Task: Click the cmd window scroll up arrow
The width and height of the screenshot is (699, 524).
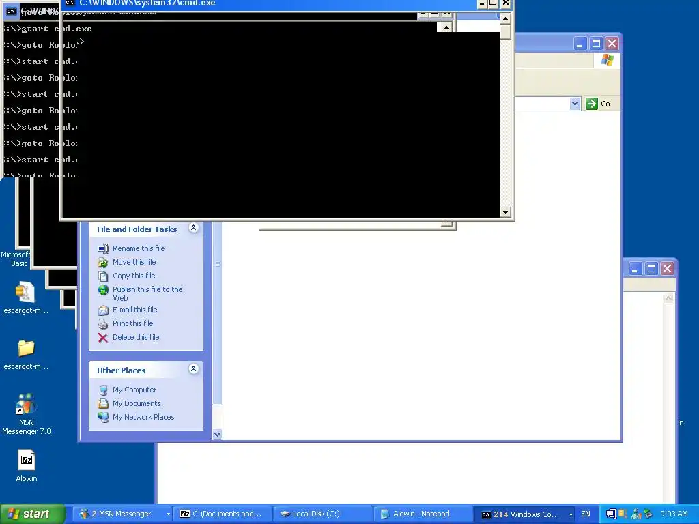Action: coord(504,18)
